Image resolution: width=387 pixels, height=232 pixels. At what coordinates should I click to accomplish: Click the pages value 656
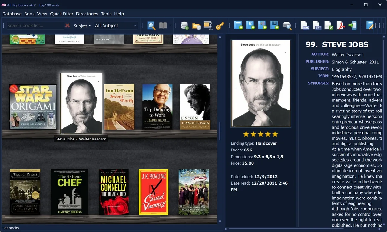[248, 150]
